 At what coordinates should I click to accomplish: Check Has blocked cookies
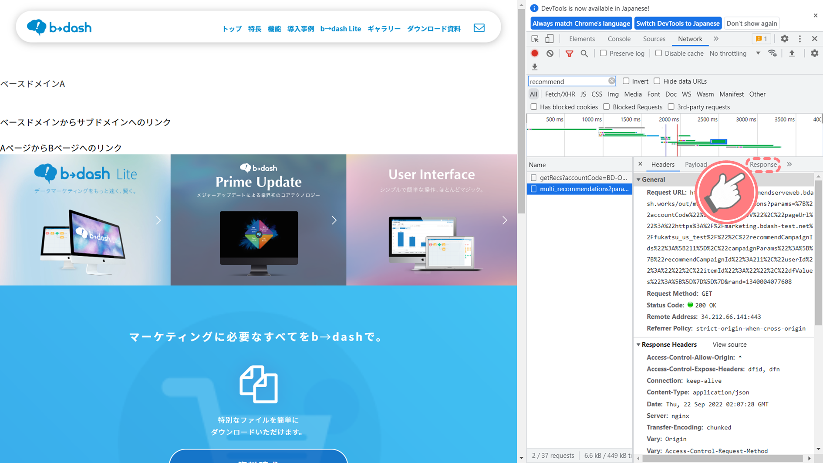(534, 107)
